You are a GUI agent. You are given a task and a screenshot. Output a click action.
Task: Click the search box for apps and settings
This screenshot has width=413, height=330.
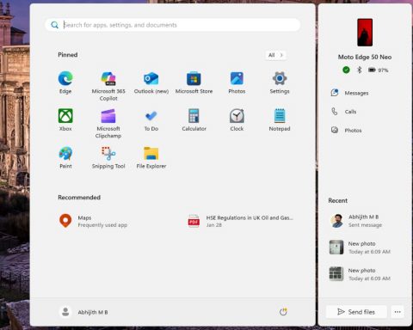(172, 25)
